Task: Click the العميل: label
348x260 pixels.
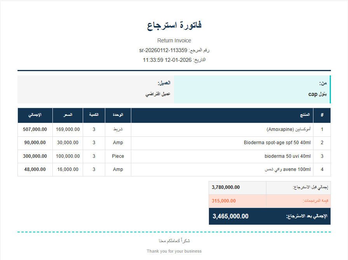Action: click(x=164, y=83)
